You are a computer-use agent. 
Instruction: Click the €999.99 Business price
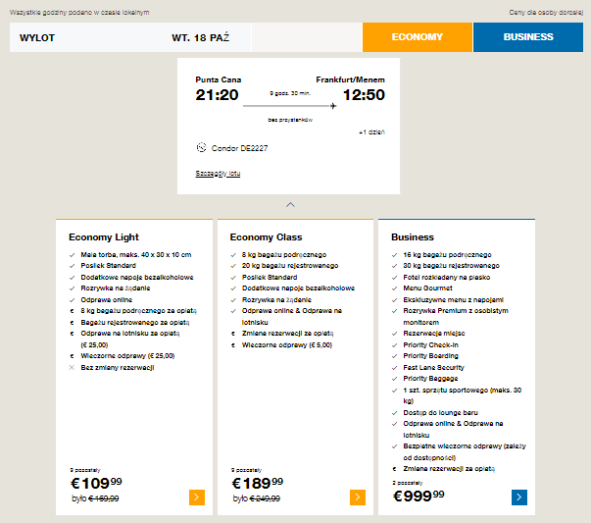click(419, 496)
